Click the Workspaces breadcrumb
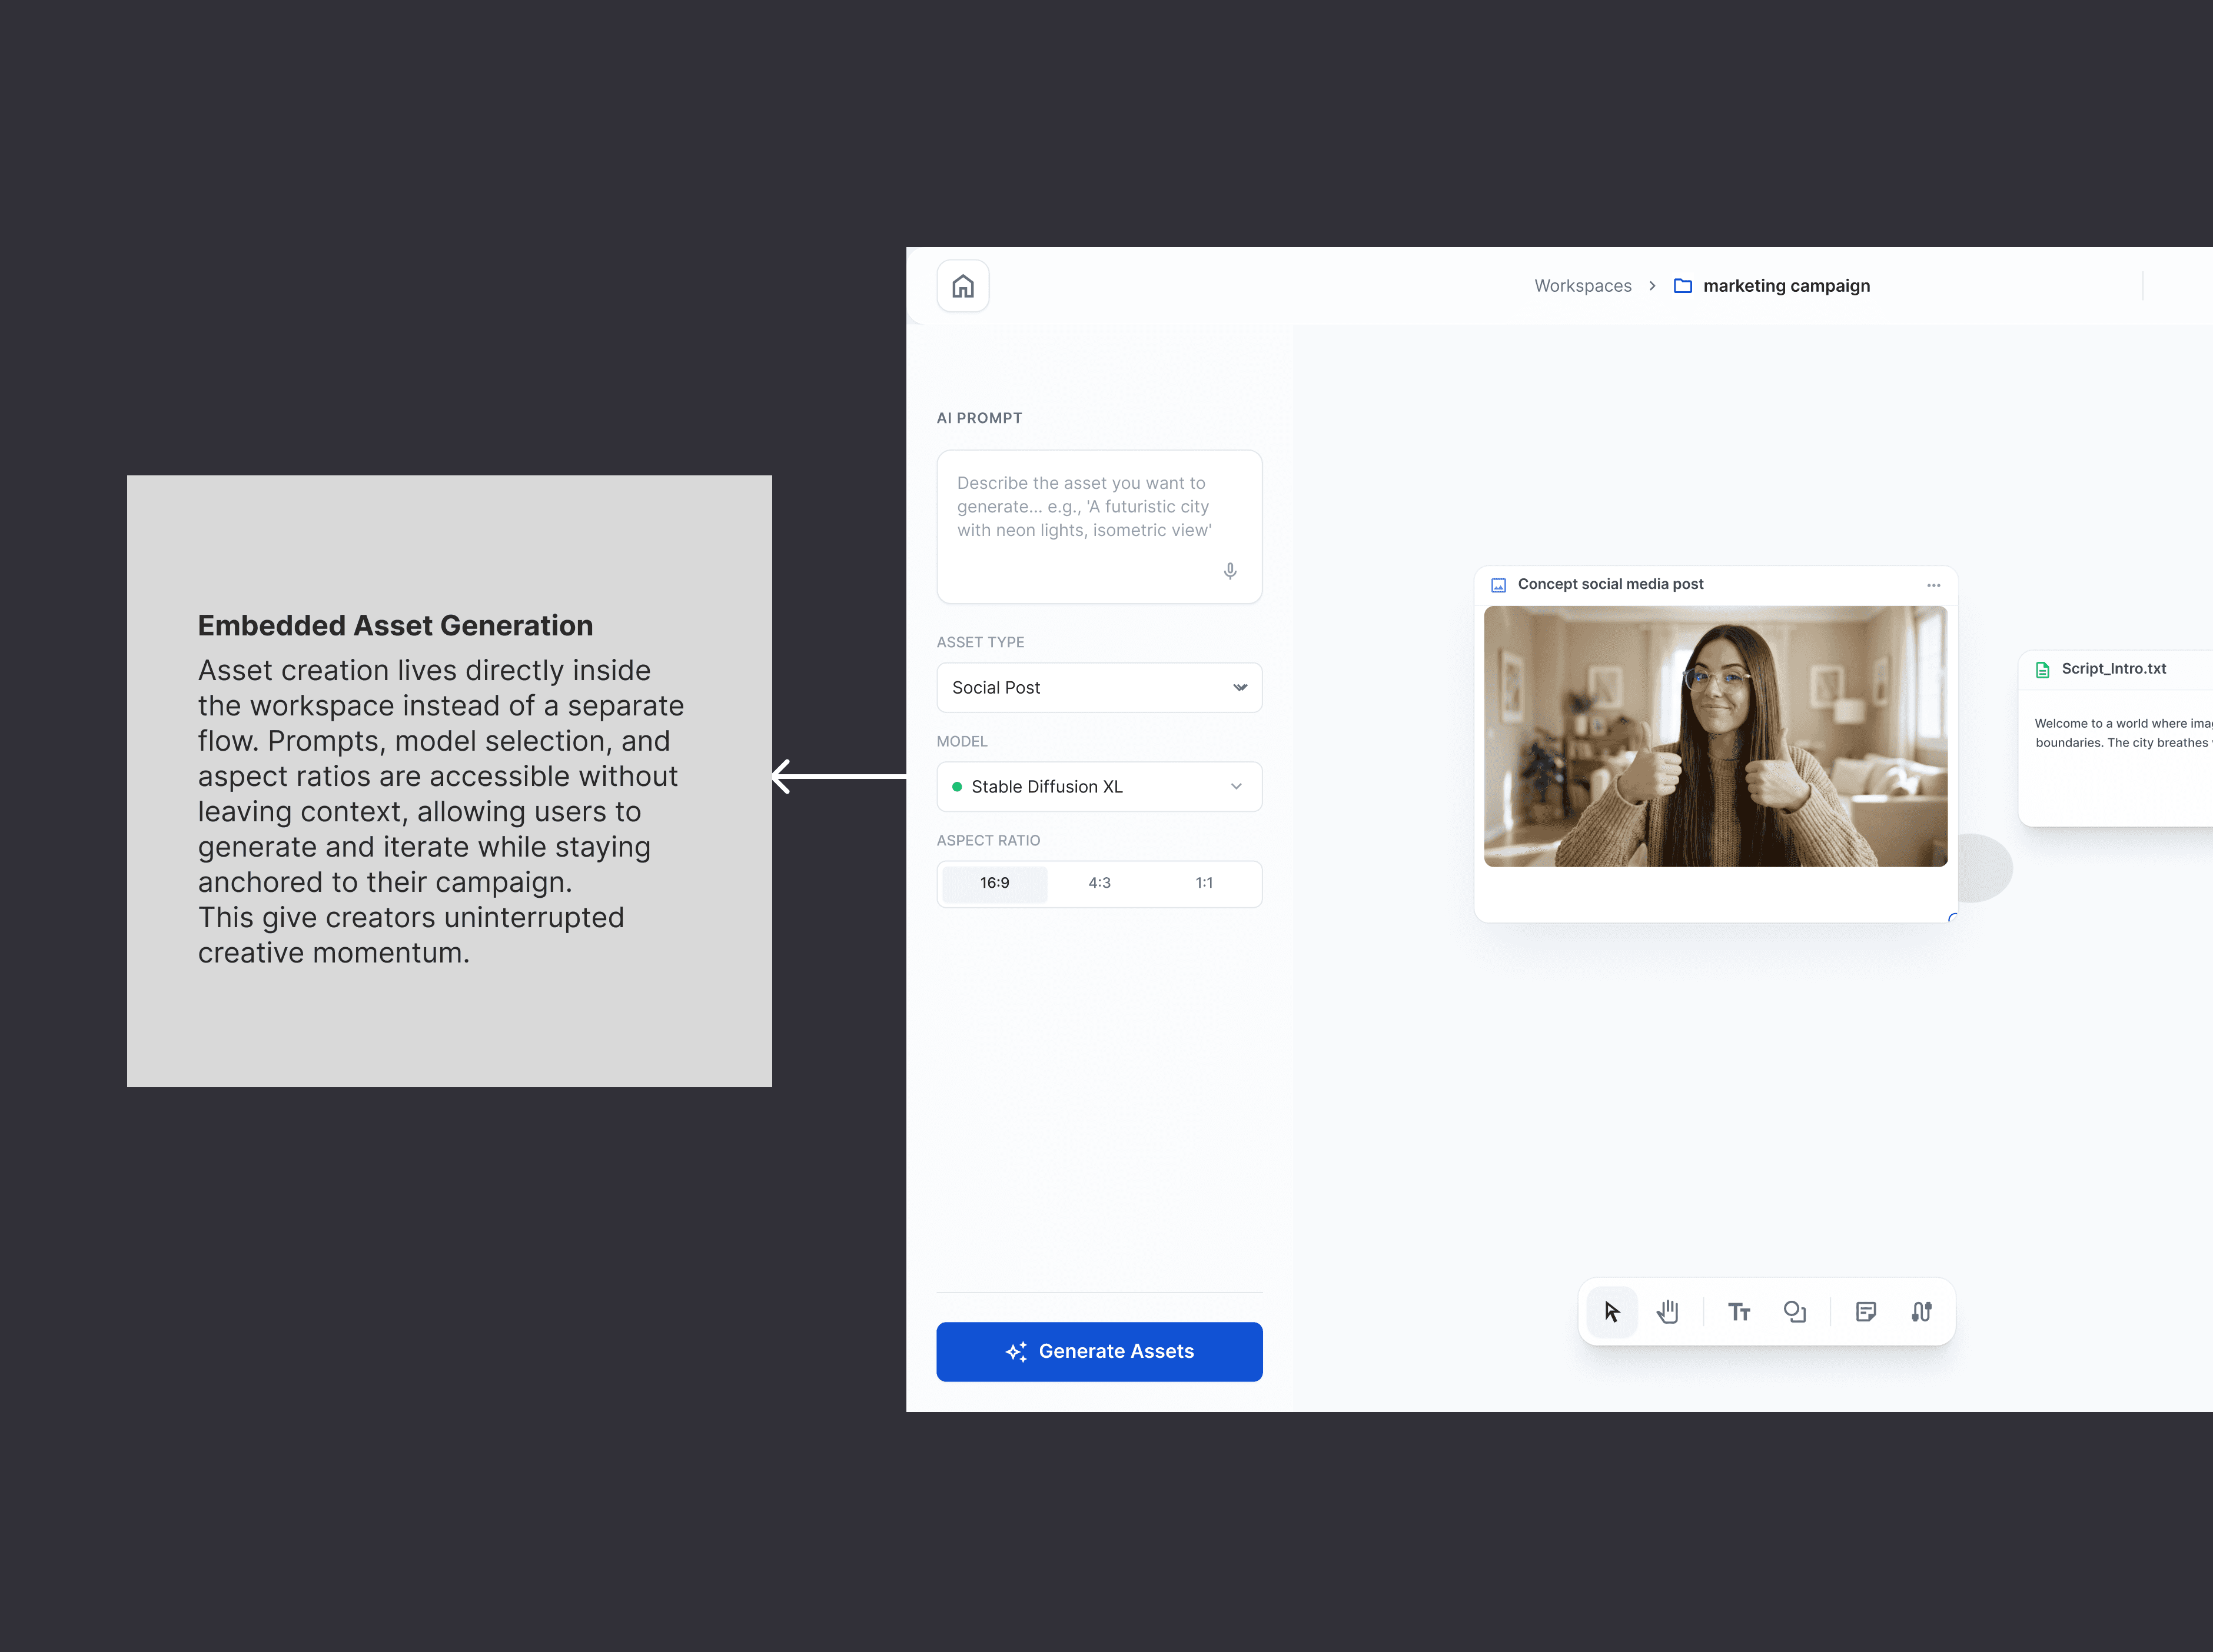 coord(1581,286)
